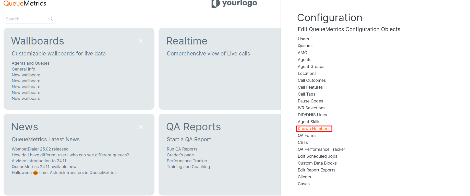Close the News card

pyautogui.click(x=141, y=127)
